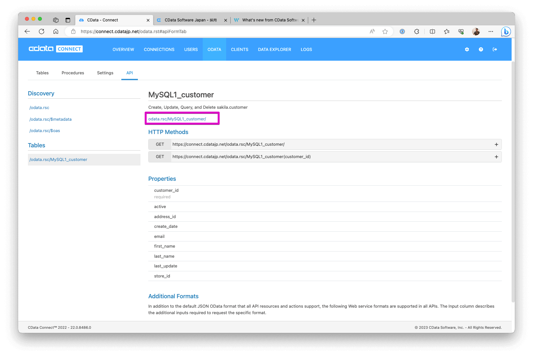Image resolution: width=533 pixels, height=357 pixels.
Task: Click the HTTP Methods heading
Action: (168, 132)
